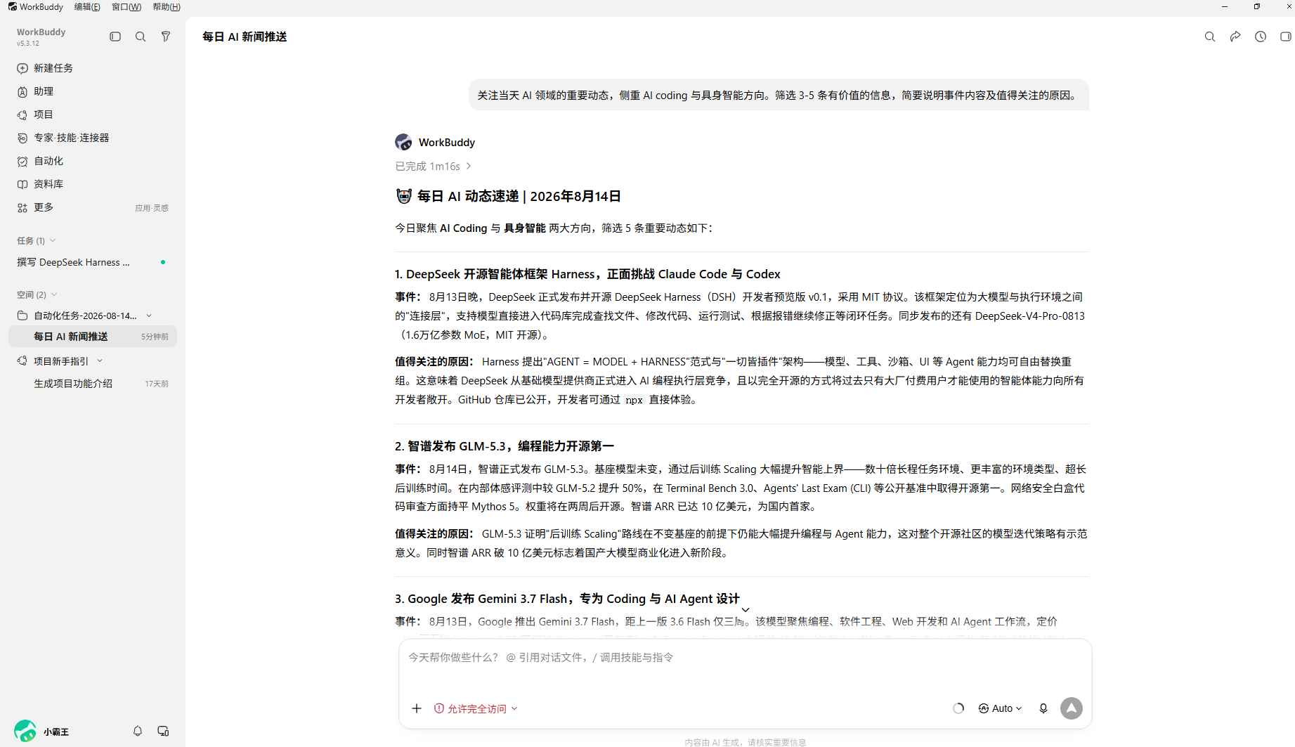The height and width of the screenshot is (747, 1295).
Task: Click the user prompt bubble starting 关注当天 AI
Action: coord(779,95)
